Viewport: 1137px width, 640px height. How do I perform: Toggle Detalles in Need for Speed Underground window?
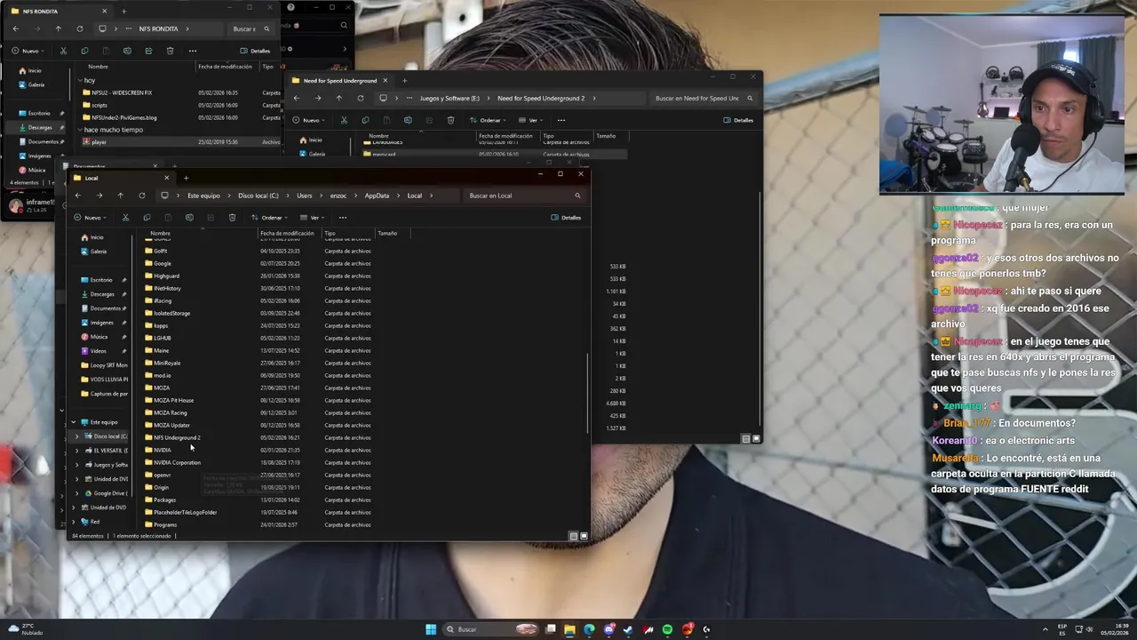(738, 120)
